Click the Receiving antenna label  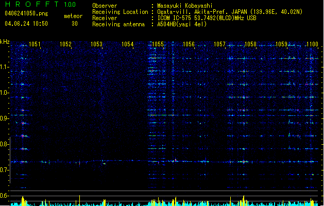118,24
